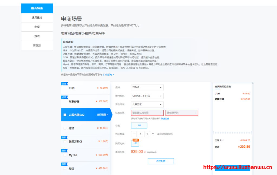This screenshot has height=175, width=277.
Task: Select the 组合特惠 sidebar item
Action: point(37,8)
